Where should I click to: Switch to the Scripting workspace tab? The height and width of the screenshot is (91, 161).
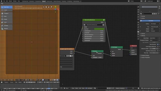pos(64,1)
